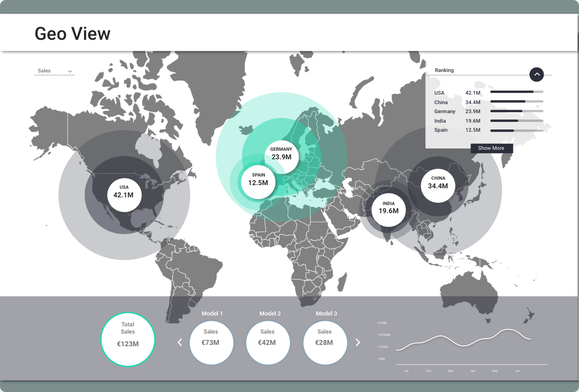Open Model 3 sales €28M circle
This screenshot has height=392, width=579.
[x=325, y=342]
